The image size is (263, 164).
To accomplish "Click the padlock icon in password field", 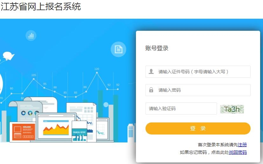I will [151, 90].
